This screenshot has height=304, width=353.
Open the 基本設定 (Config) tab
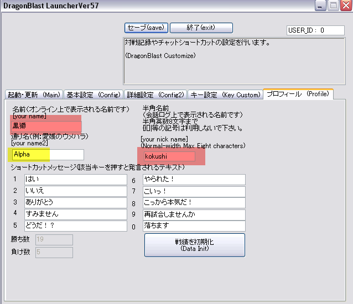(94, 95)
